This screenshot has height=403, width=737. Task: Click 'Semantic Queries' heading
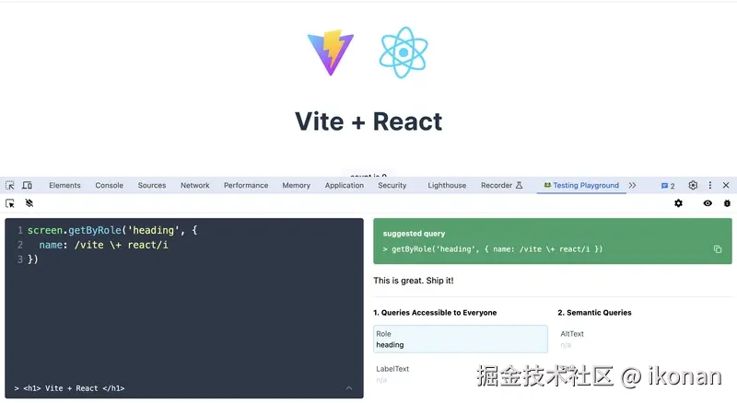click(594, 313)
